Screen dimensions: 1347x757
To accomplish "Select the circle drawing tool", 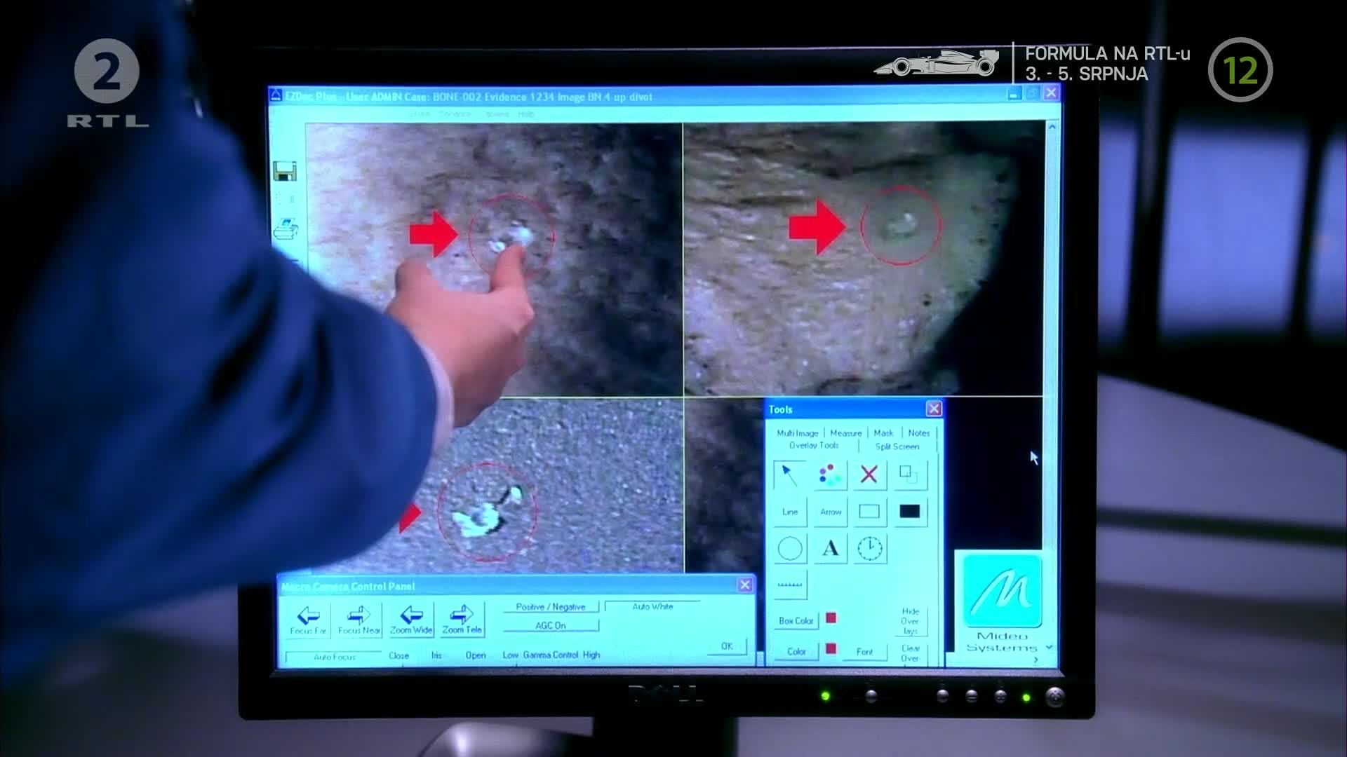I will (790, 548).
